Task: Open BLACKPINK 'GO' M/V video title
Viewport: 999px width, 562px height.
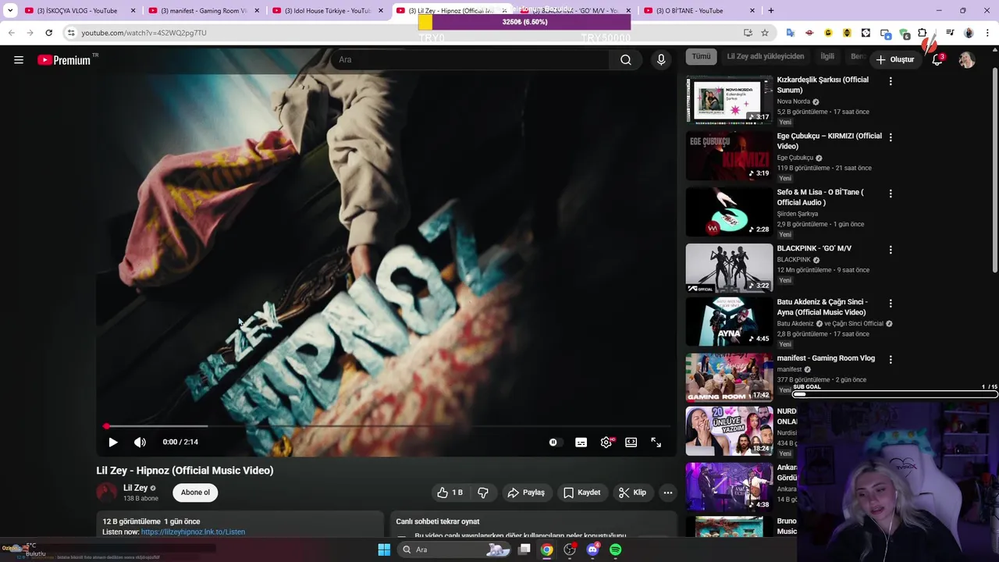Action: (x=814, y=248)
